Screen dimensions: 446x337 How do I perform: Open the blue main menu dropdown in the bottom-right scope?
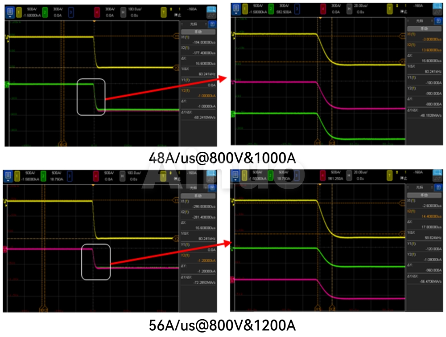235,175
